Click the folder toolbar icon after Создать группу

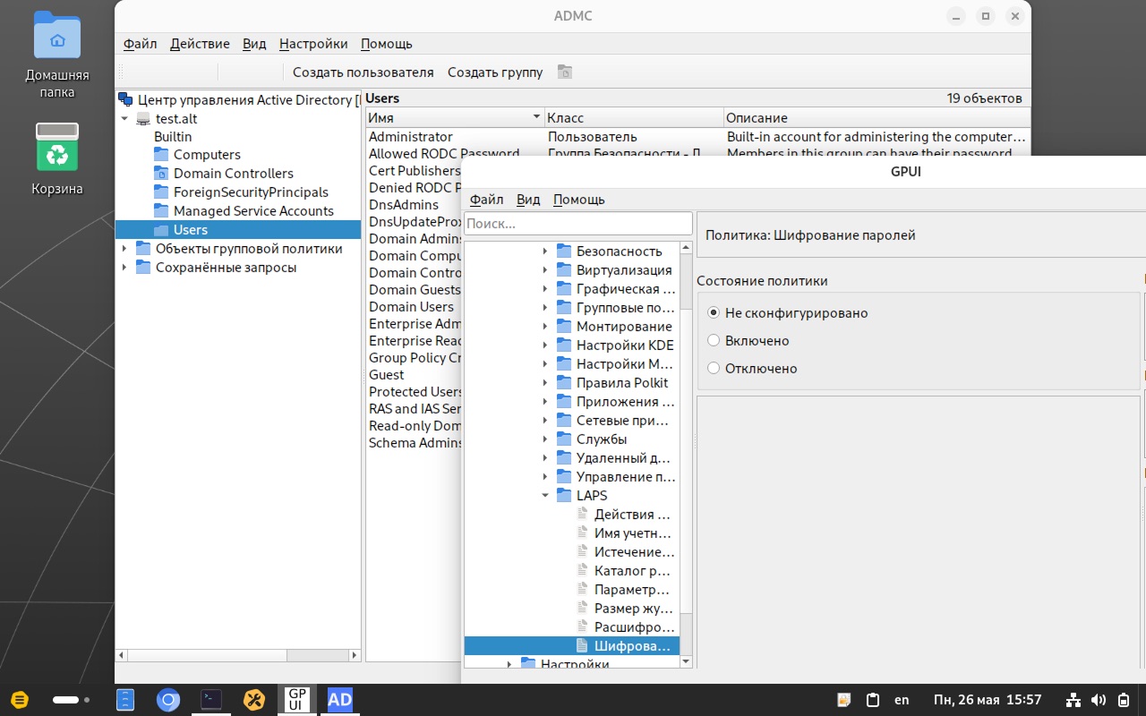pyautogui.click(x=565, y=72)
